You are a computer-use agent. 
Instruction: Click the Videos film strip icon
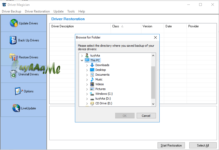tap(92, 84)
